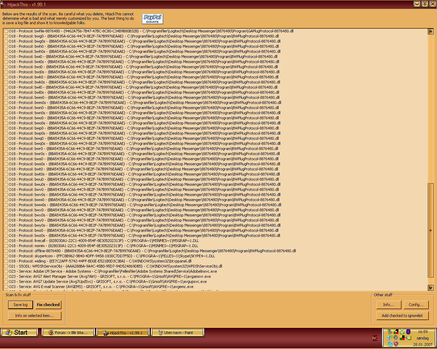Switch to the Forum -> Blir ikke... taskbar window
The width and height of the screenshot is (437, 349).
pyautogui.click(x=68, y=333)
